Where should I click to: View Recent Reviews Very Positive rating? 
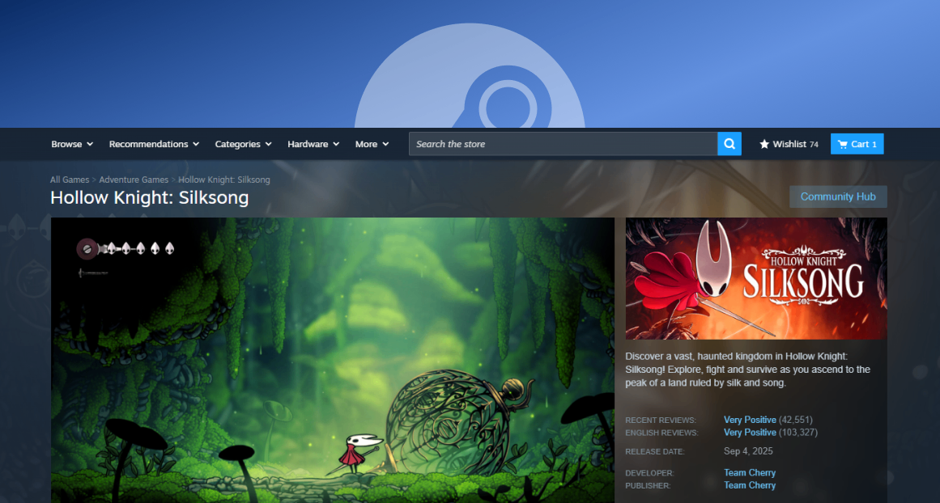click(750, 420)
